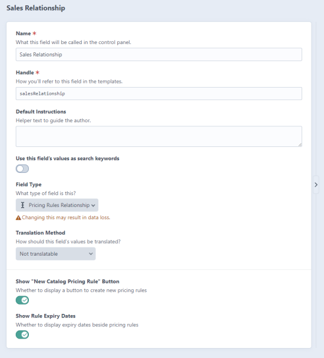Click the Name input field

[159, 54]
